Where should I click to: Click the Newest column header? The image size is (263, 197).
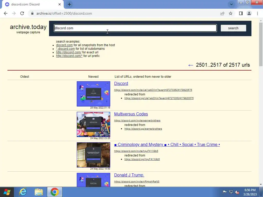93,76
